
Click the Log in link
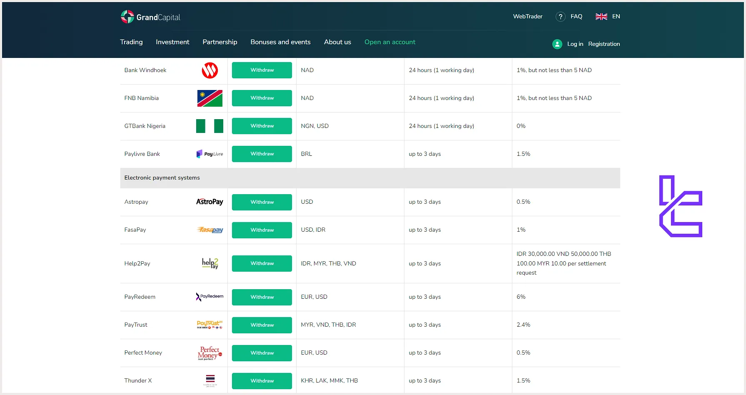(575, 44)
